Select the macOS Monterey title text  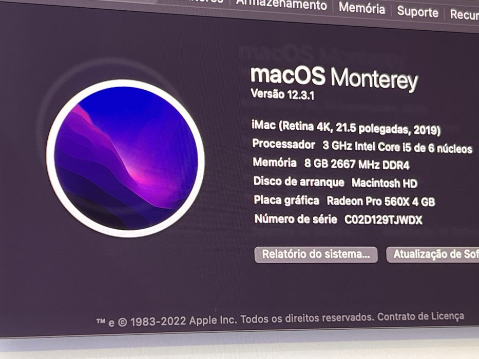[x=334, y=78]
